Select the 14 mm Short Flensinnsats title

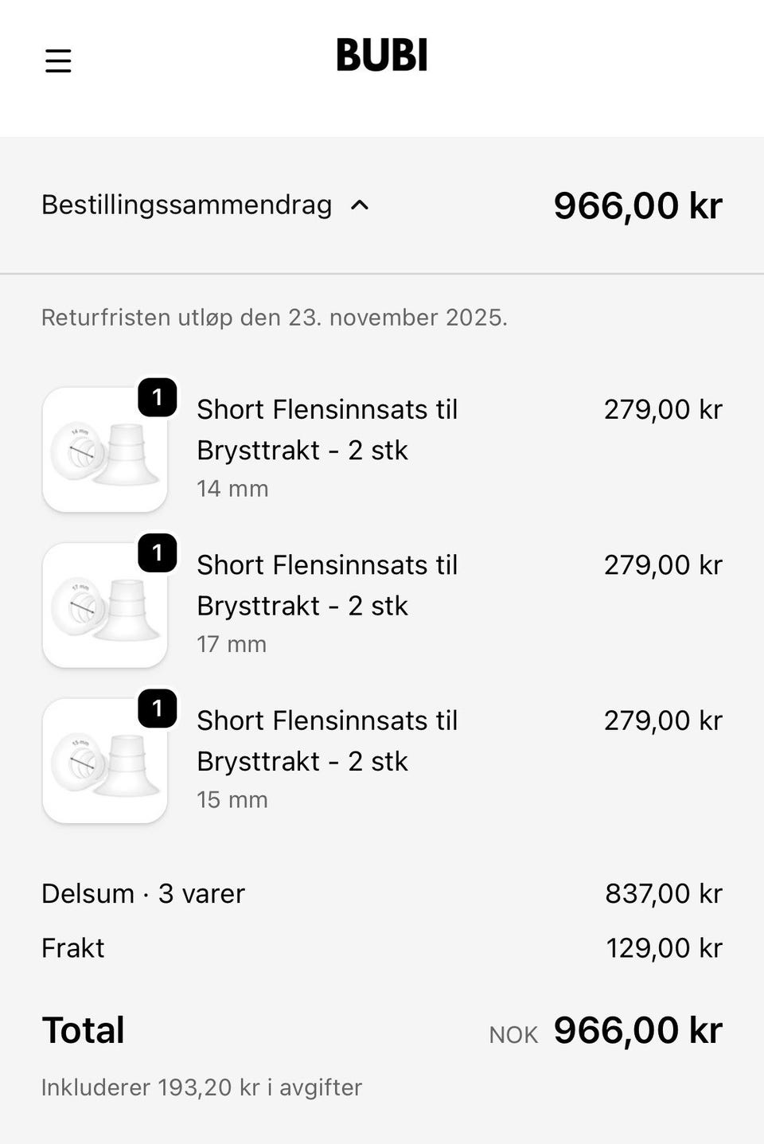[326, 430]
